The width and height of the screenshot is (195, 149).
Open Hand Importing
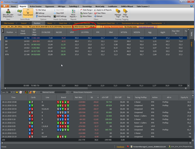pos(43,16)
